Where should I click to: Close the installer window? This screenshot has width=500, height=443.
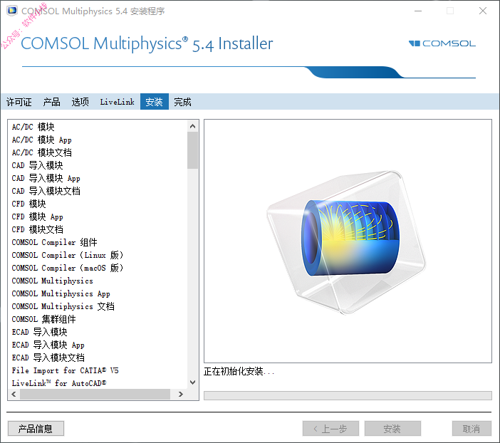483,11
